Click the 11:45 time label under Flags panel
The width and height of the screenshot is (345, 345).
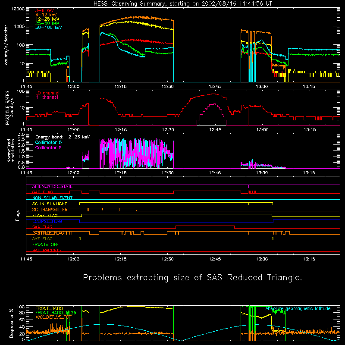point(26,259)
